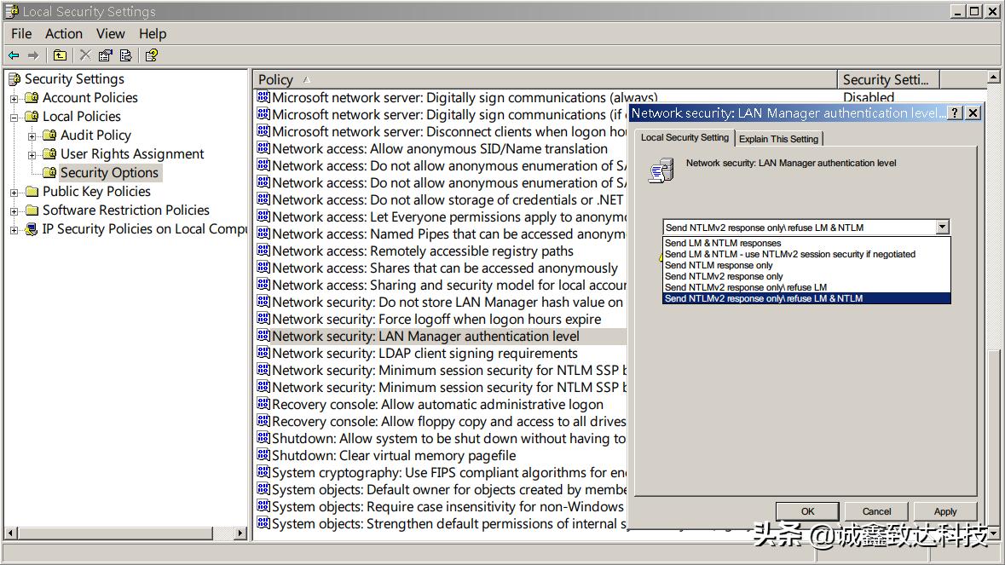Click icon of Shutdown: Clear virtual memory pagefile

click(263, 455)
